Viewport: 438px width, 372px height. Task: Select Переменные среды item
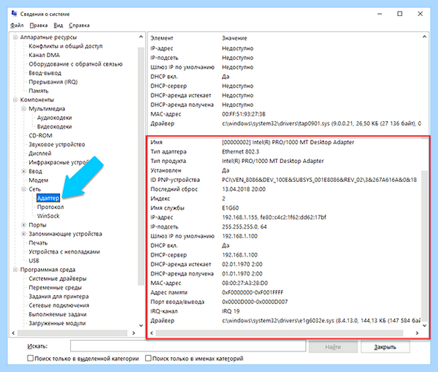pos(55,287)
